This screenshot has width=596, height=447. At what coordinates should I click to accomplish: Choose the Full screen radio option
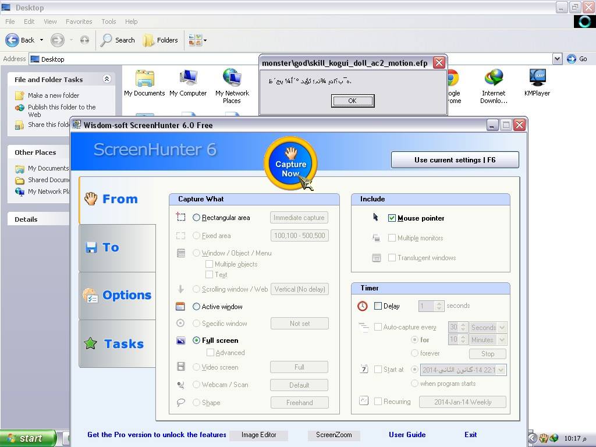tap(196, 340)
